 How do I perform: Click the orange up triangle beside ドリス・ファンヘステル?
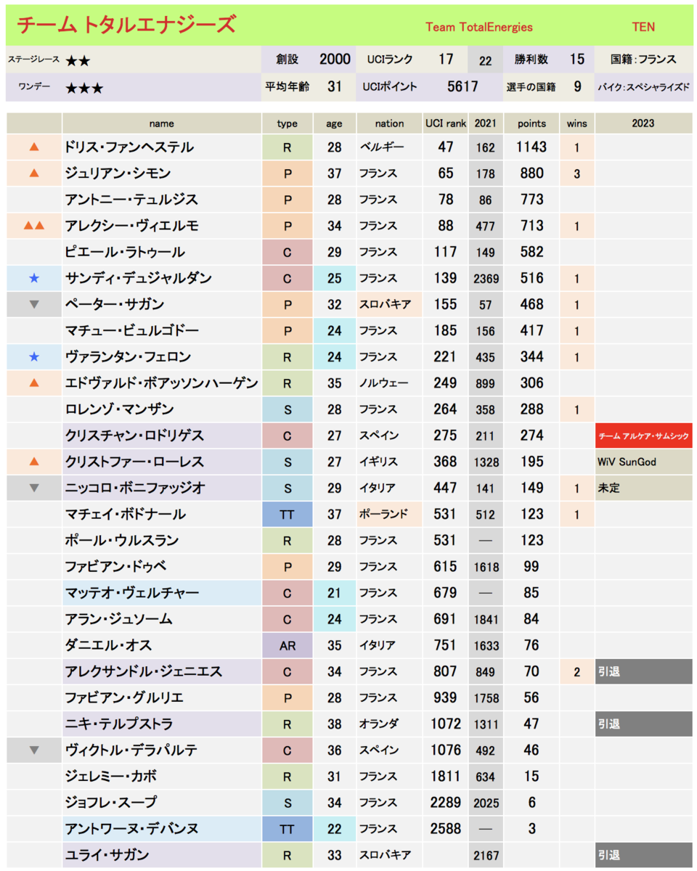[x=33, y=147]
